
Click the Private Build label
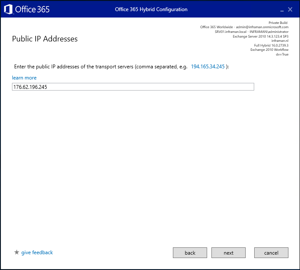point(278,22)
